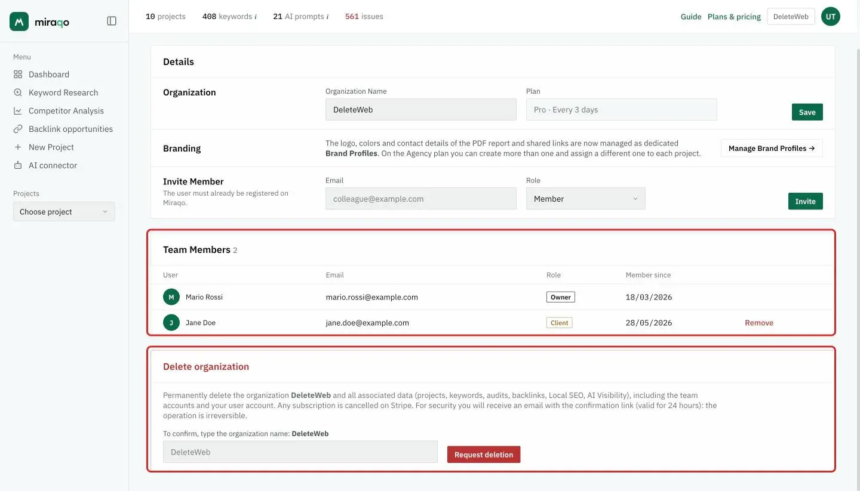Click Manage Brand Profiles button
This screenshot has height=491, width=860.
(x=772, y=149)
